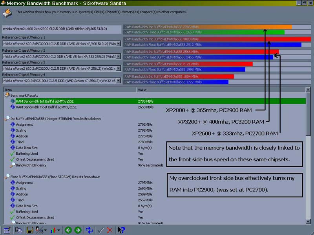The width and height of the screenshot is (314, 235).
Task: Click the green forward arrow button
Action: [x=78, y=230]
